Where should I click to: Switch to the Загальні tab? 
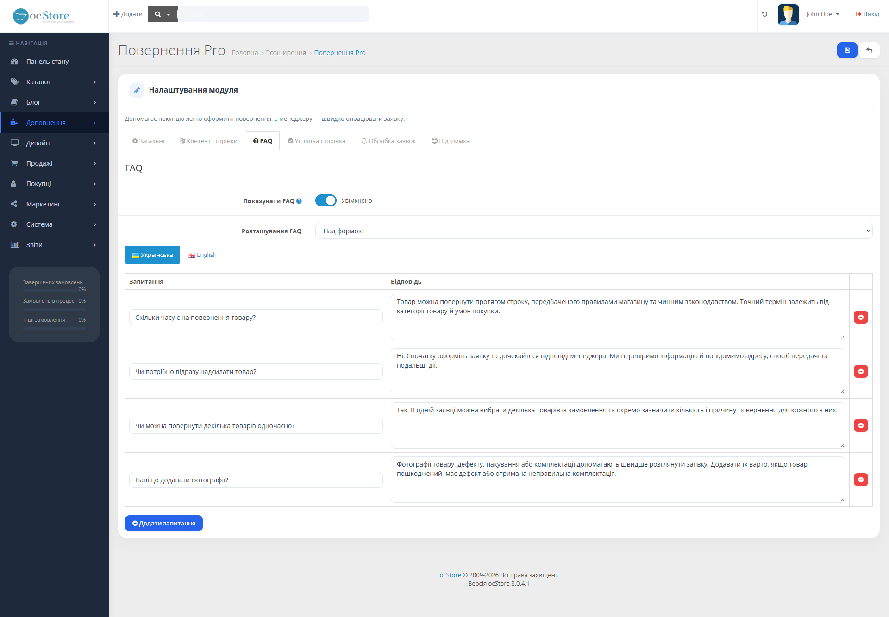(148, 141)
